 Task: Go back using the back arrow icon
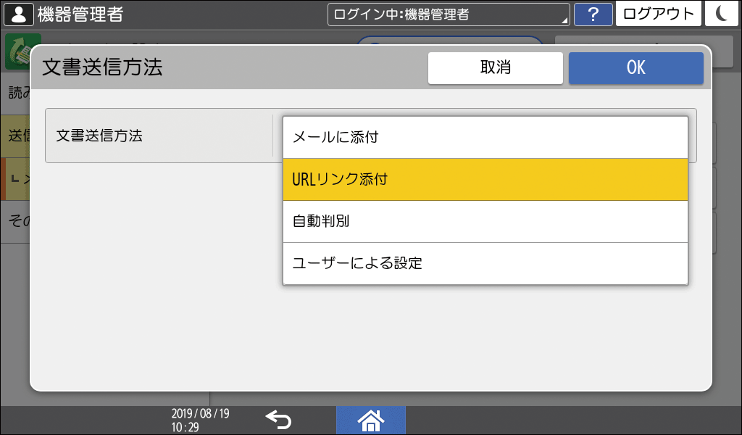[278, 419]
